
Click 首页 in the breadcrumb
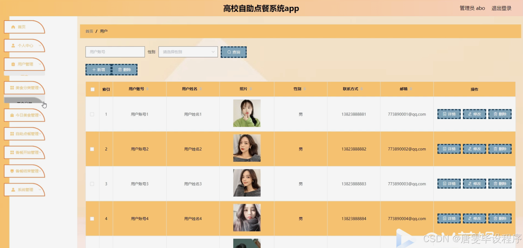tap(89, 31)
